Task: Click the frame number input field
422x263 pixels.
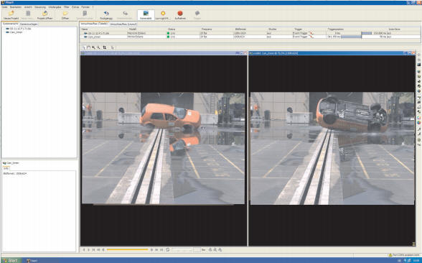Action: coord(197,250)
